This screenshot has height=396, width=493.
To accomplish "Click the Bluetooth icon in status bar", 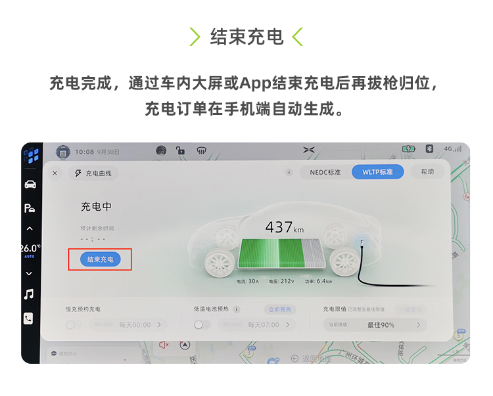I will pyautogui.click(x=429, y=149).
